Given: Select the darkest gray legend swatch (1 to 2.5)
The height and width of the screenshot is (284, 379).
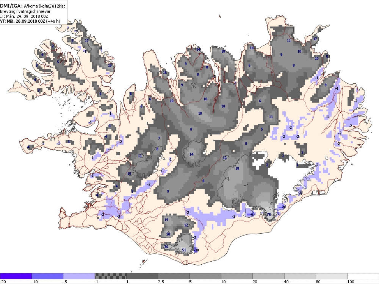Looking at the screenshot, I should coord(142,276).
